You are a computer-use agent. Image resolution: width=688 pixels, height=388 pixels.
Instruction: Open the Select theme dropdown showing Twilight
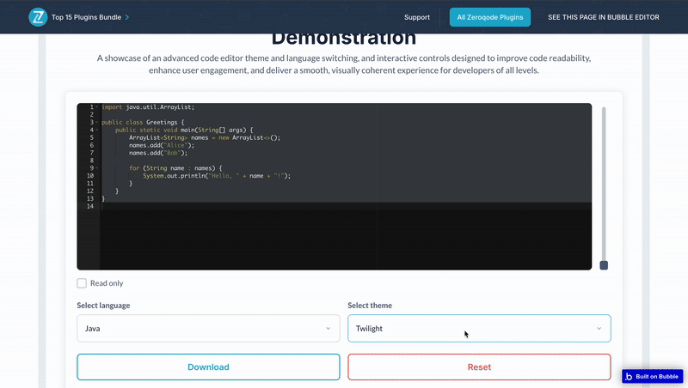click(x=479, y=328)
